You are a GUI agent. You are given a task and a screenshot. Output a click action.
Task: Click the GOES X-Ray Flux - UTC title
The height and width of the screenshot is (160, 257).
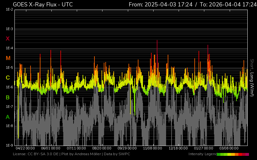click(x=43, y=4)
